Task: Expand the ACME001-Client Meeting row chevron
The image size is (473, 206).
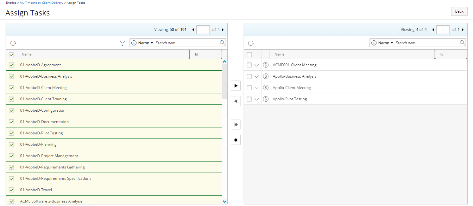Action: pyautogui.click(x=257, y=65)
